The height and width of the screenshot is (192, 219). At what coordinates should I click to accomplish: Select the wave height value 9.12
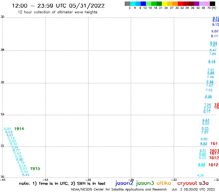pos(215,25)
